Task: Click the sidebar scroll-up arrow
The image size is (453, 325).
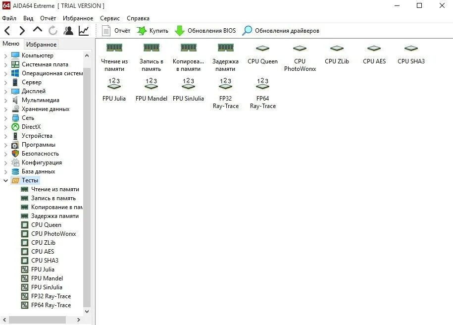Action: tap(87, 55)
